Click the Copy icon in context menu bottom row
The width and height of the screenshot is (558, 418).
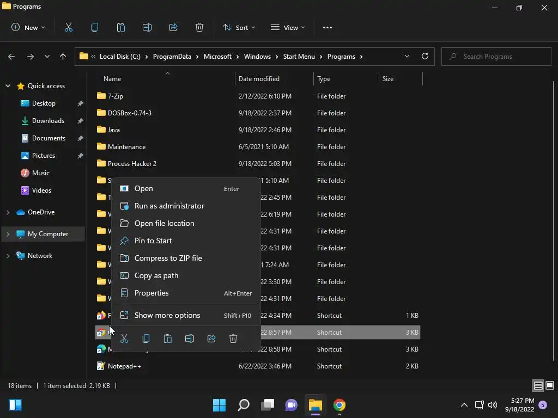pos(146,339)
